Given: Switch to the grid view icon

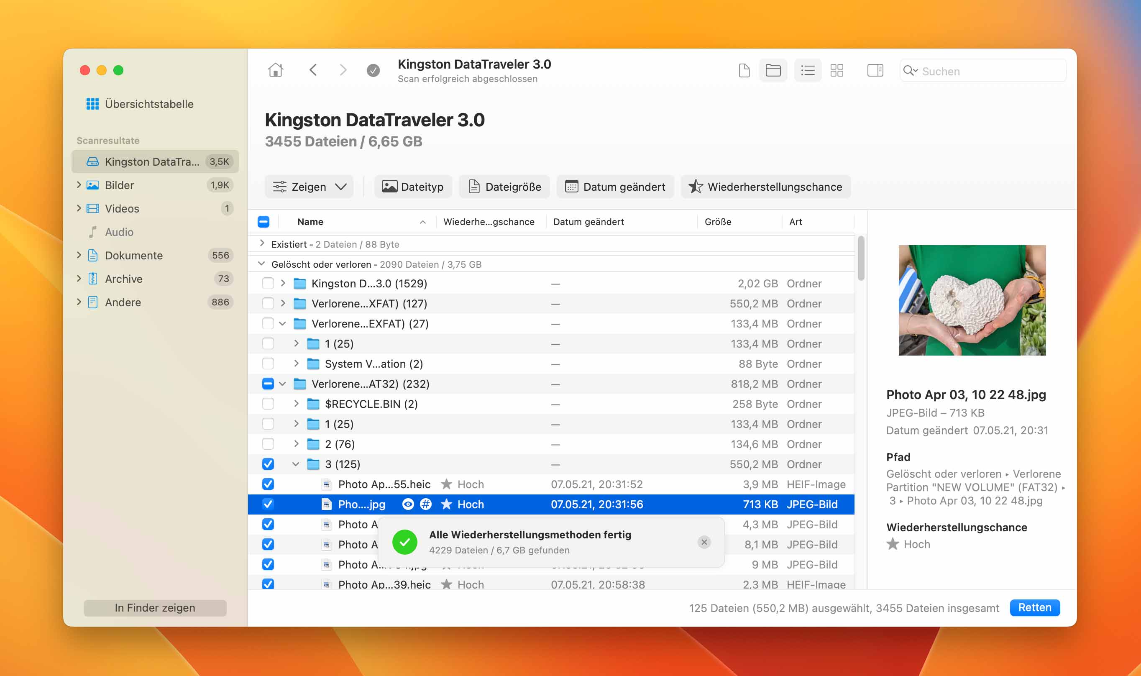Looking at the screenshot, I should (837, 71).
